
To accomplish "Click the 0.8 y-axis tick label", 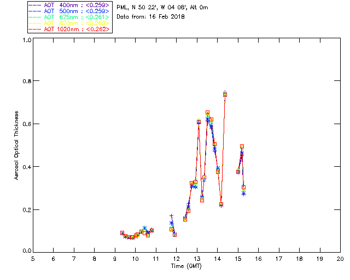I will (27, 81).
